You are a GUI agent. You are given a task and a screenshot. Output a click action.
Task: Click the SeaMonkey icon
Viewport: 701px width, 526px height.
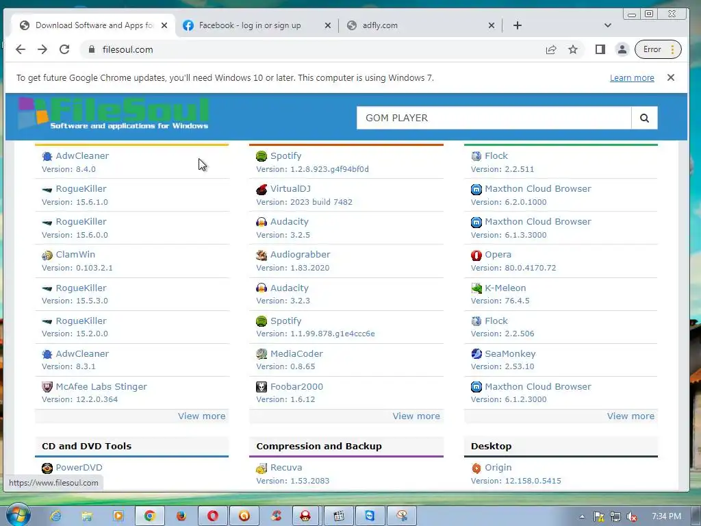(476, 354)
